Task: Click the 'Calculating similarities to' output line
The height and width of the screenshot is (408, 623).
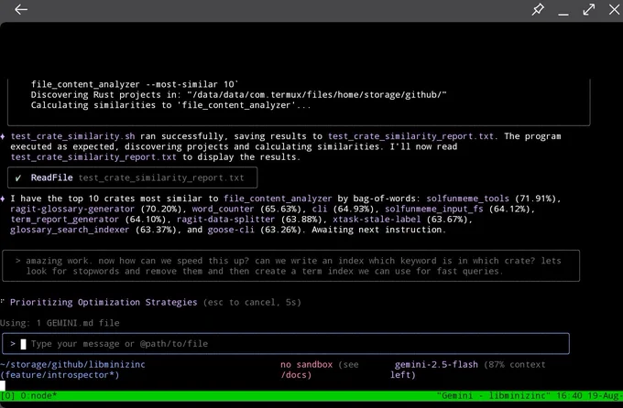Action: (x=170, y=105)
